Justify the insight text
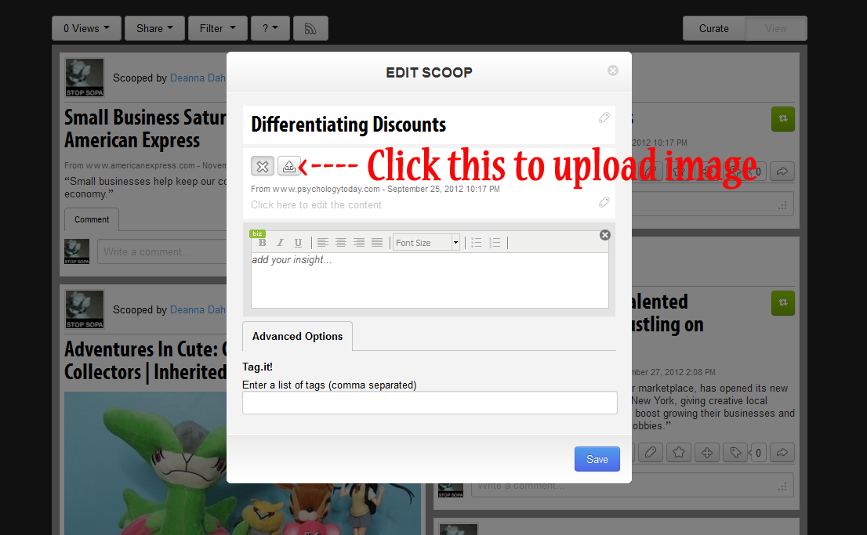 click(x=377, y=243)
